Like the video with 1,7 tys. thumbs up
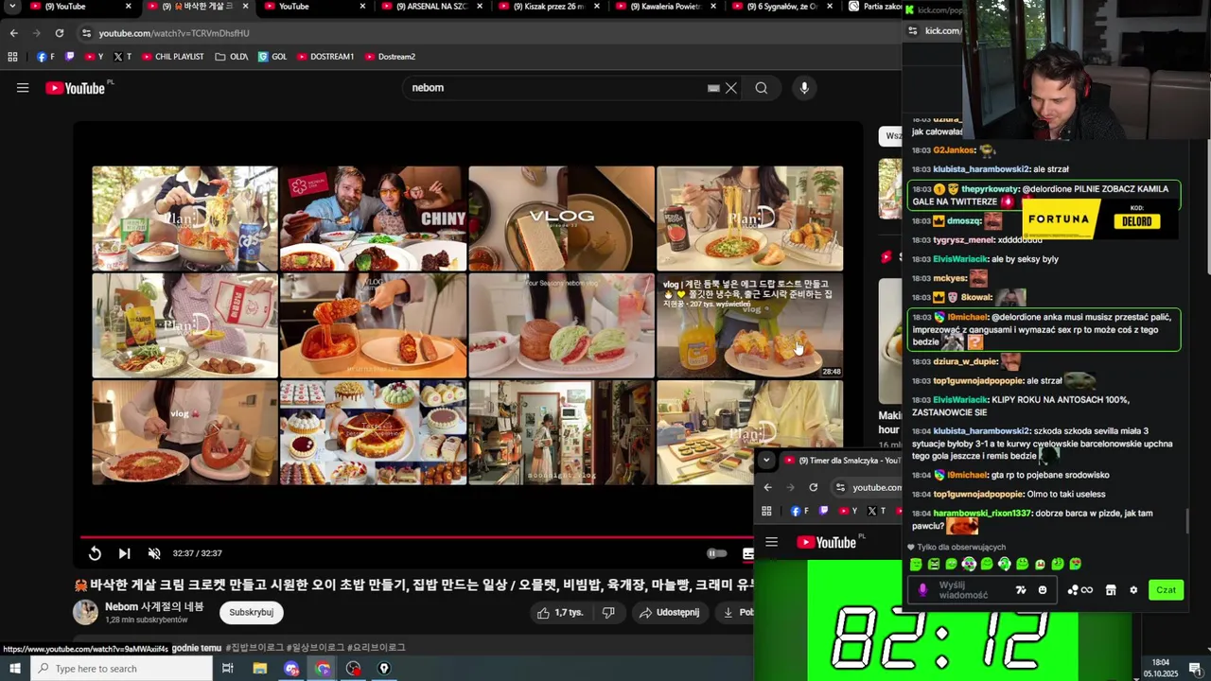The image size is (1211, 681). [x=560, y=613]
